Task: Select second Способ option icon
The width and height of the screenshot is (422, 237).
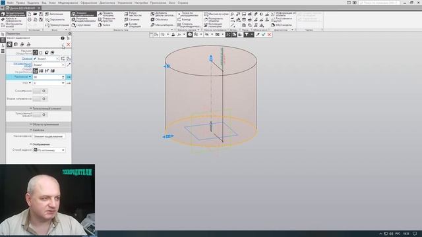Action: (41, 70)
